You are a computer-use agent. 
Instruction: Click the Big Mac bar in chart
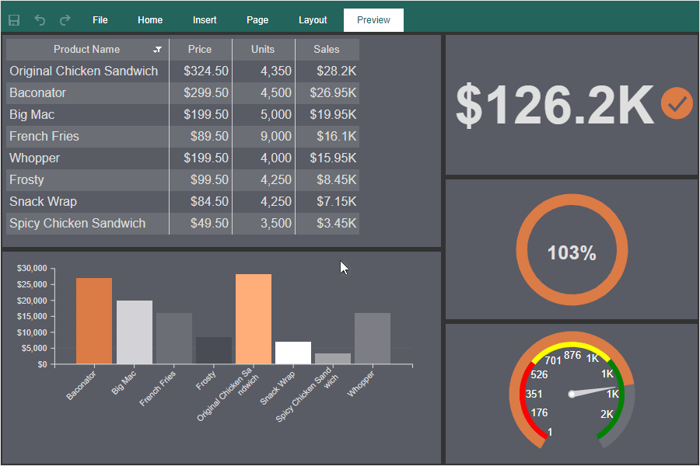click(x=135, y=332)
